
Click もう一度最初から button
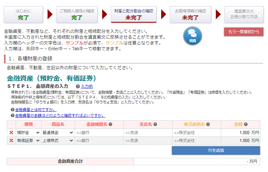click(x=244, y=32)
